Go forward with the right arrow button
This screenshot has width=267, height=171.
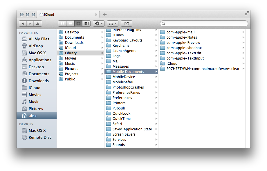click(x=30, y=24)
